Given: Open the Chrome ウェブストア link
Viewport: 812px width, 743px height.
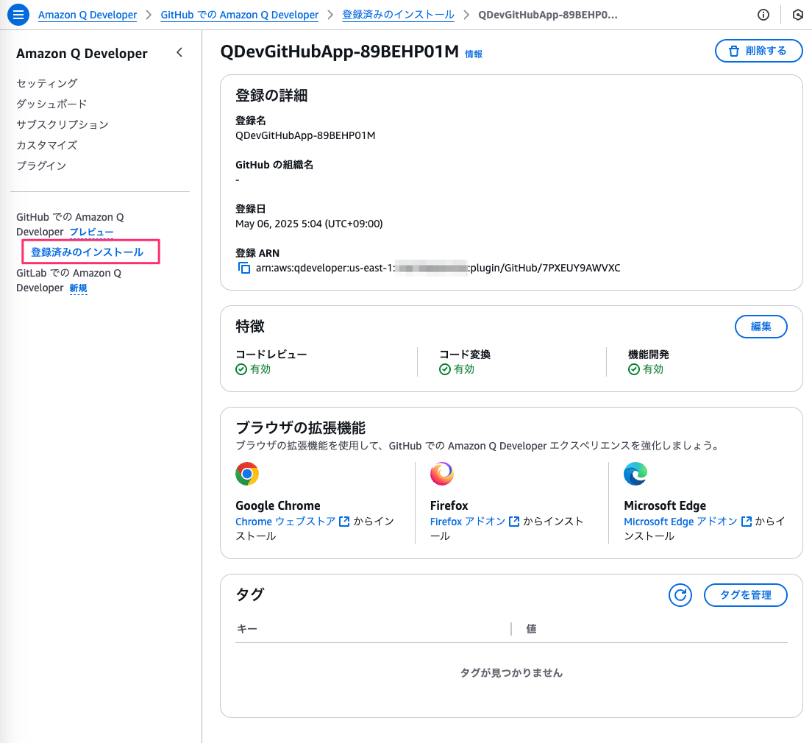Looking at the screenshot, I should click(285, 522).
